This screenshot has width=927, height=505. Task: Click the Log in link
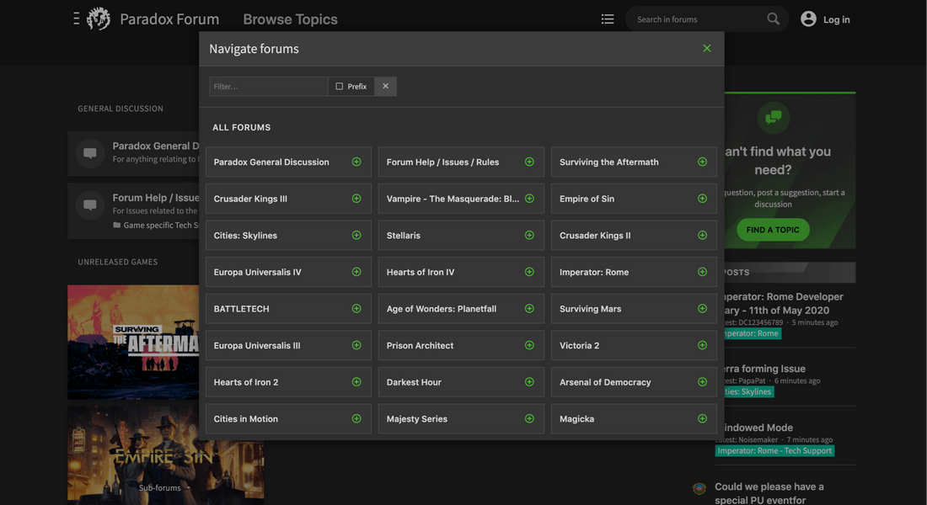pyautogui.click(x=836, y=20)
